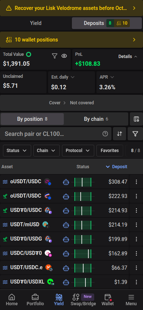
Task: Open Portfolio in the bottom navigation
Action: [35, 300]
